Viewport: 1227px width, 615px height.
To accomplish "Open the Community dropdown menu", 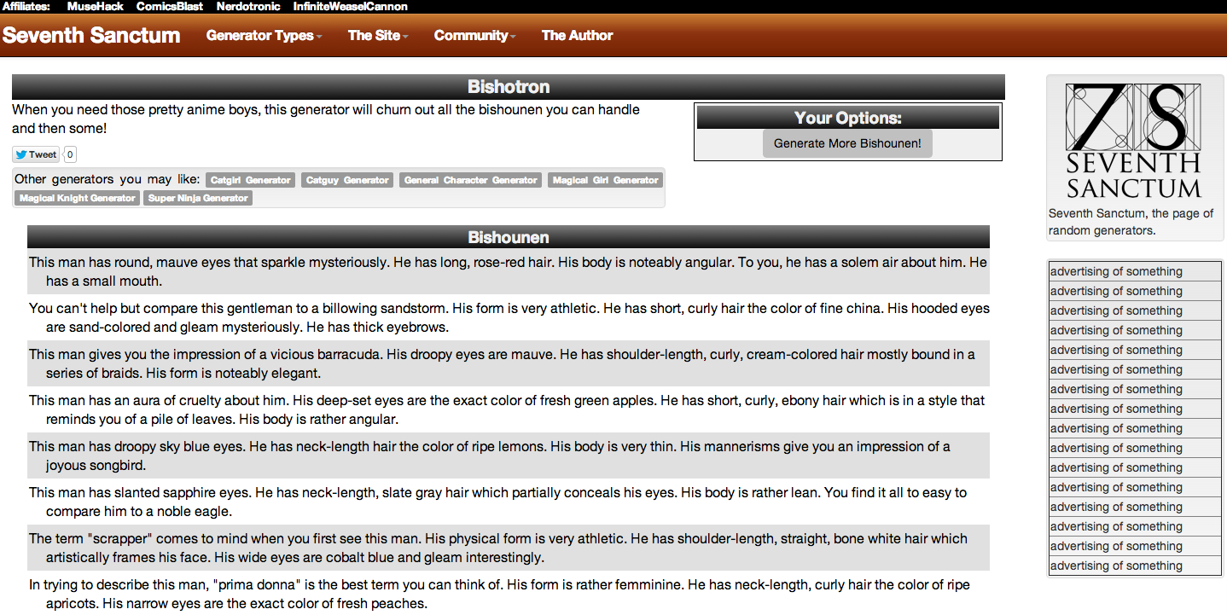I will [x=475, y=36].
